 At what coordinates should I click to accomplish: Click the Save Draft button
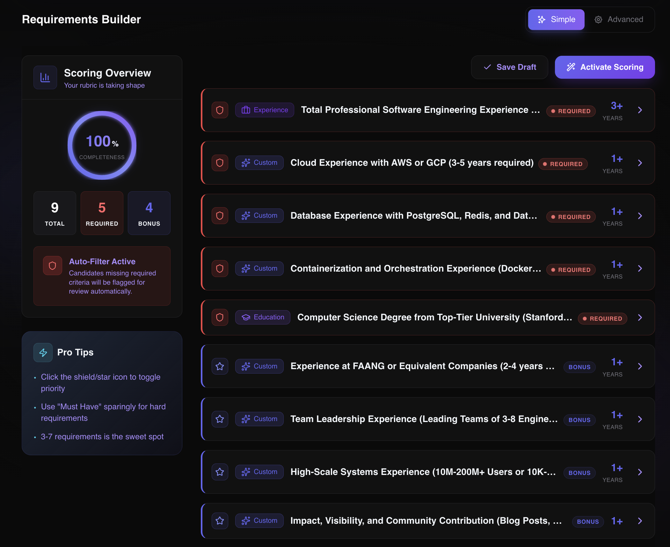click(509, 67)
